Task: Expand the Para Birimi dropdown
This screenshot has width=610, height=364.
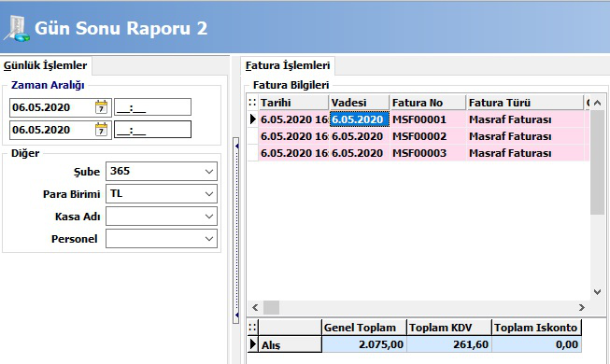Action: point(209,194)
